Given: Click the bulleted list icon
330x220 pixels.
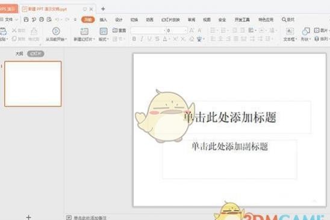Looking at the screenshot, I should 213,31.
